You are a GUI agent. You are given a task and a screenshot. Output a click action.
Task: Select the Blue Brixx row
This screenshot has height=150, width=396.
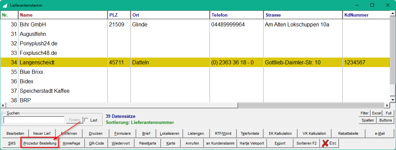point(195,72)
